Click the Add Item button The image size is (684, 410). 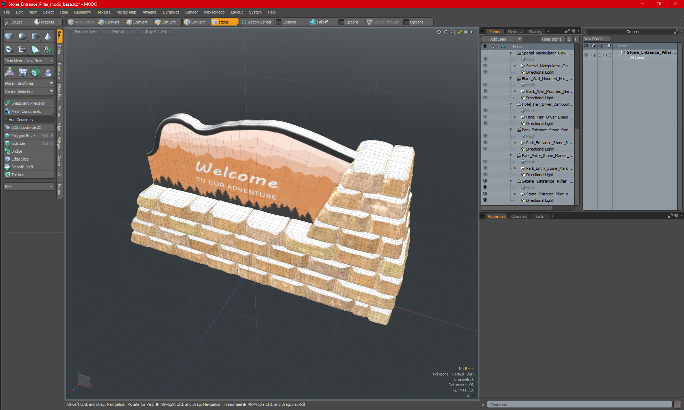tap(498, 39)
